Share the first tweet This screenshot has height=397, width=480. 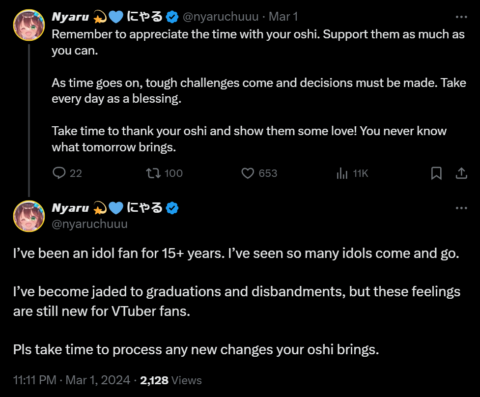pos(461,173)
